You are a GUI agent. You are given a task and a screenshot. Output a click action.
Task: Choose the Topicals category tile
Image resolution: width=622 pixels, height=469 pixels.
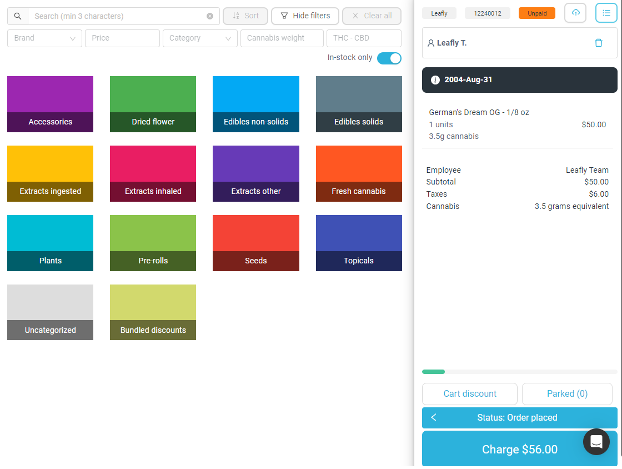[x=359, y=243]
